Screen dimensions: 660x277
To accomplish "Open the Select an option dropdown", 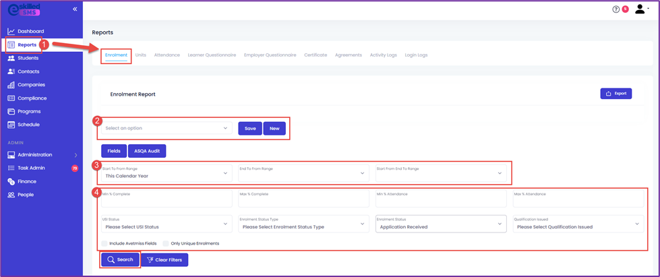I will pyautogui.click(x=167, y=128).
